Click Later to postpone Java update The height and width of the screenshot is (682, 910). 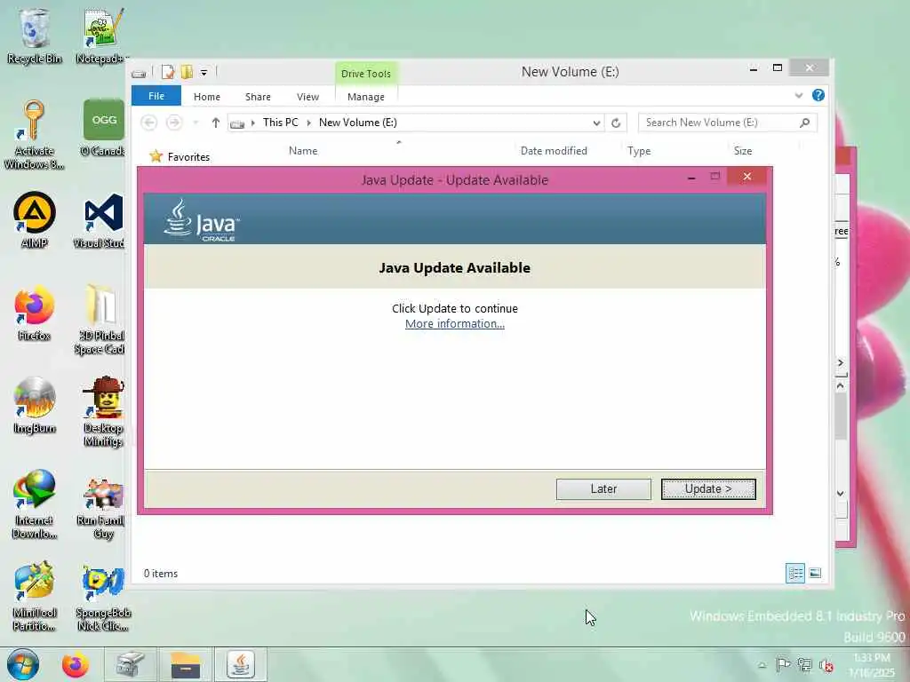603,489
